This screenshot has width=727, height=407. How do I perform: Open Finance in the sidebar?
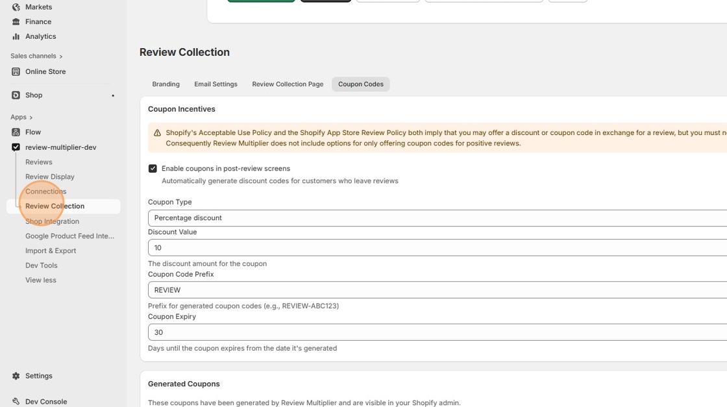coord(38,22)
